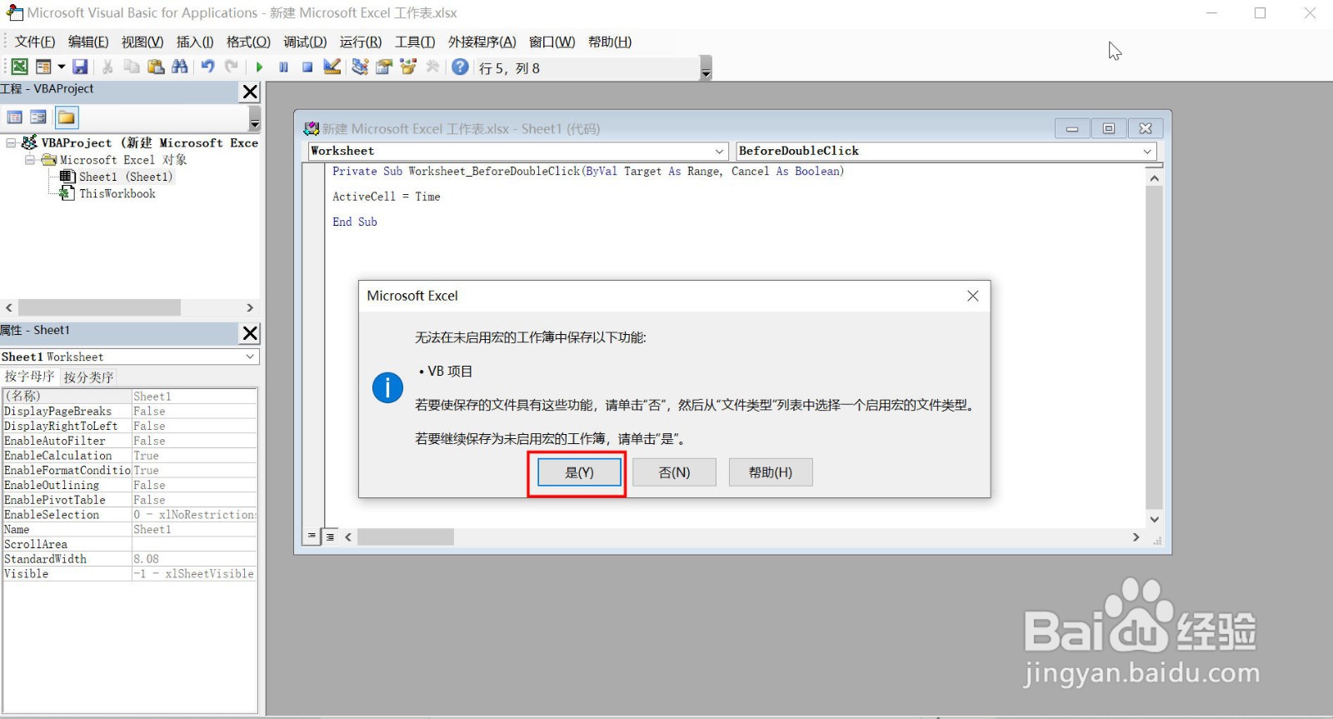Close the Sheet1 properties pane
1333x719 pixels.
250,333
